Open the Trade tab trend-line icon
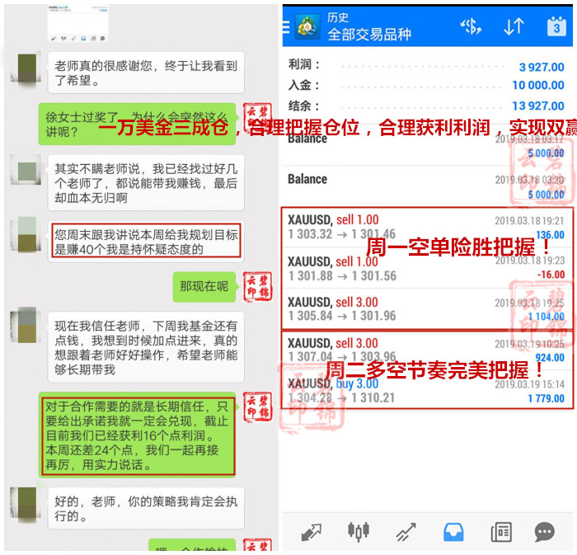 point(406,532)
